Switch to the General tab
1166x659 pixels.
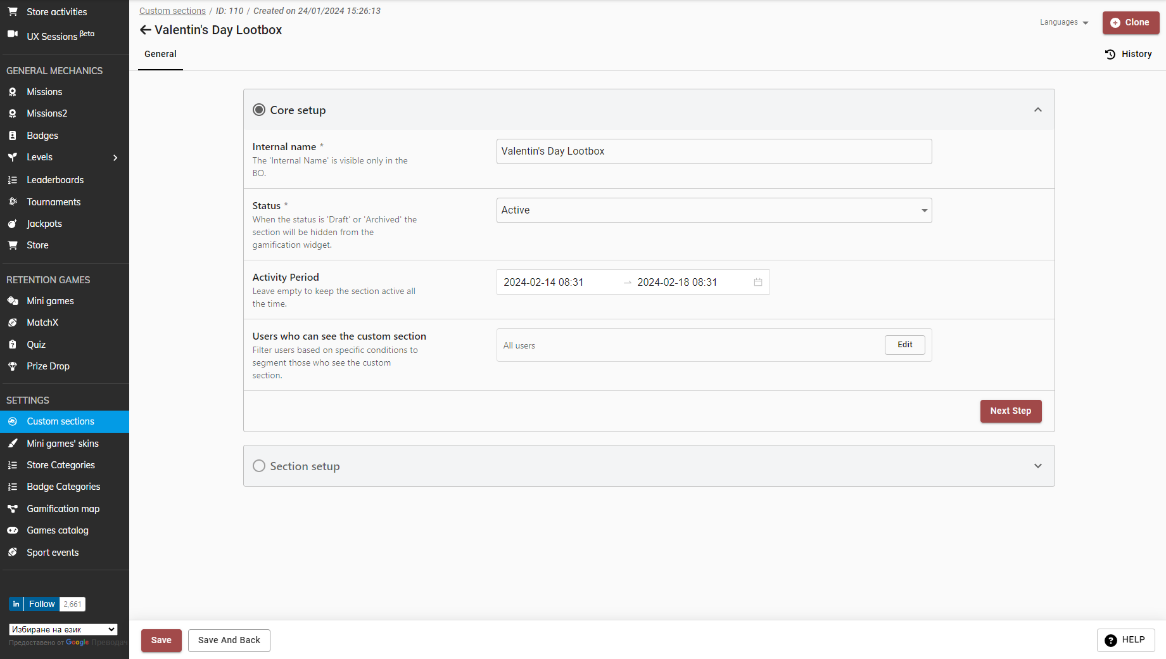(x=160, y=54)
